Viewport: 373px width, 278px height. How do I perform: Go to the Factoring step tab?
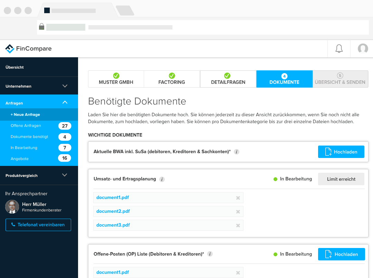tap(172, 79)
